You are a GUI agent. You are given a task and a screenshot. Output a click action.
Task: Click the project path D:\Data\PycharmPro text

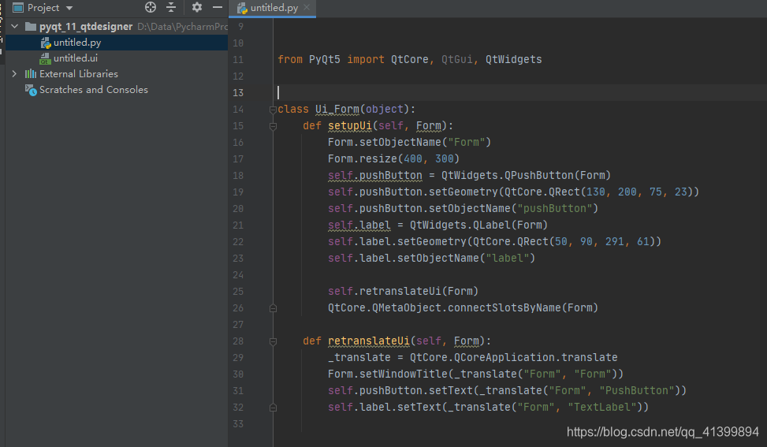(182, 27)
